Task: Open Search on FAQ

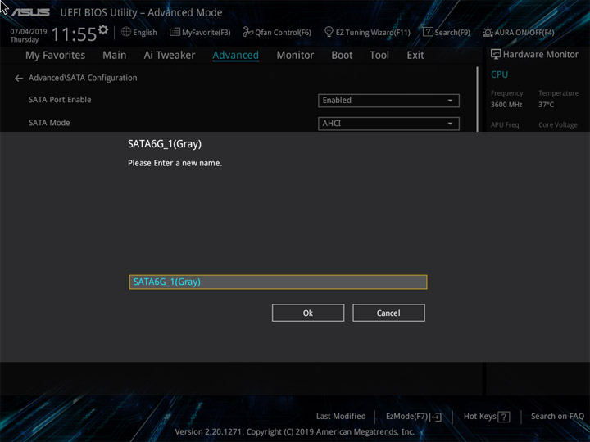Action: coord(557,416)
